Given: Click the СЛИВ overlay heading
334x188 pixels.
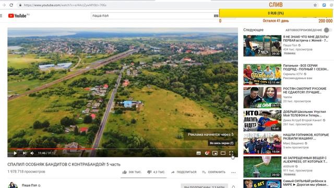Looking at the screenshot, I should tap(276, 5).
